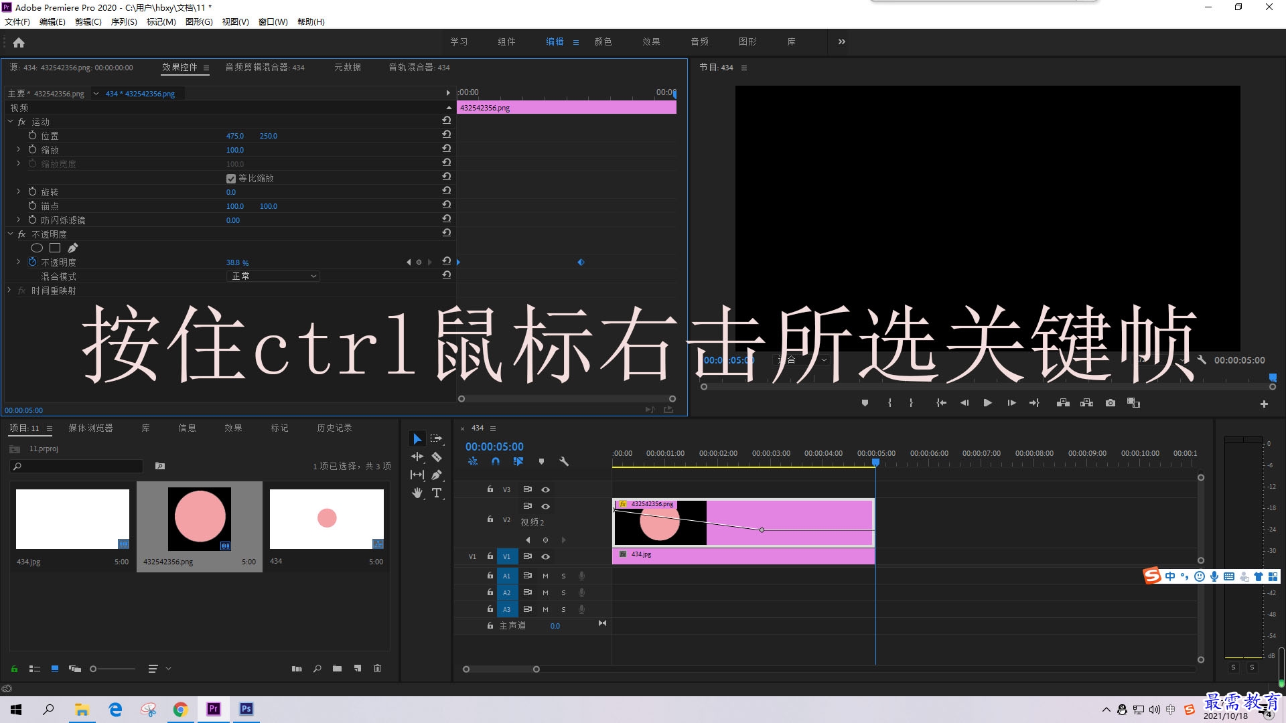Open 效果控件 panel menu
The height and width of the screenshot is (723, 1286).
pos(206,68)
